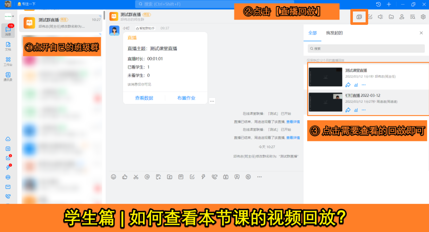Open the phone call icon in sidebar
The height and width of the screenshot is (232, 429).
pyautogui.click(x=8, y=196)
